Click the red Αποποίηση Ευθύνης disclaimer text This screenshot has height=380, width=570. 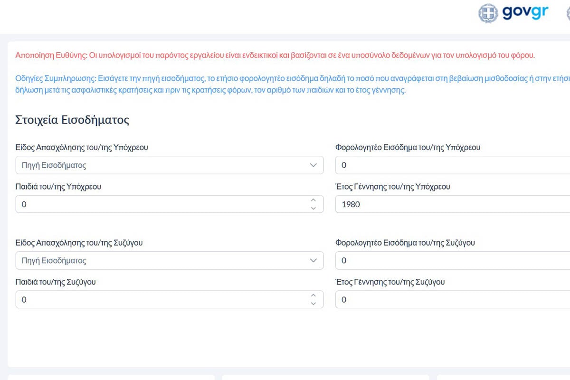(x=275, y=56)
